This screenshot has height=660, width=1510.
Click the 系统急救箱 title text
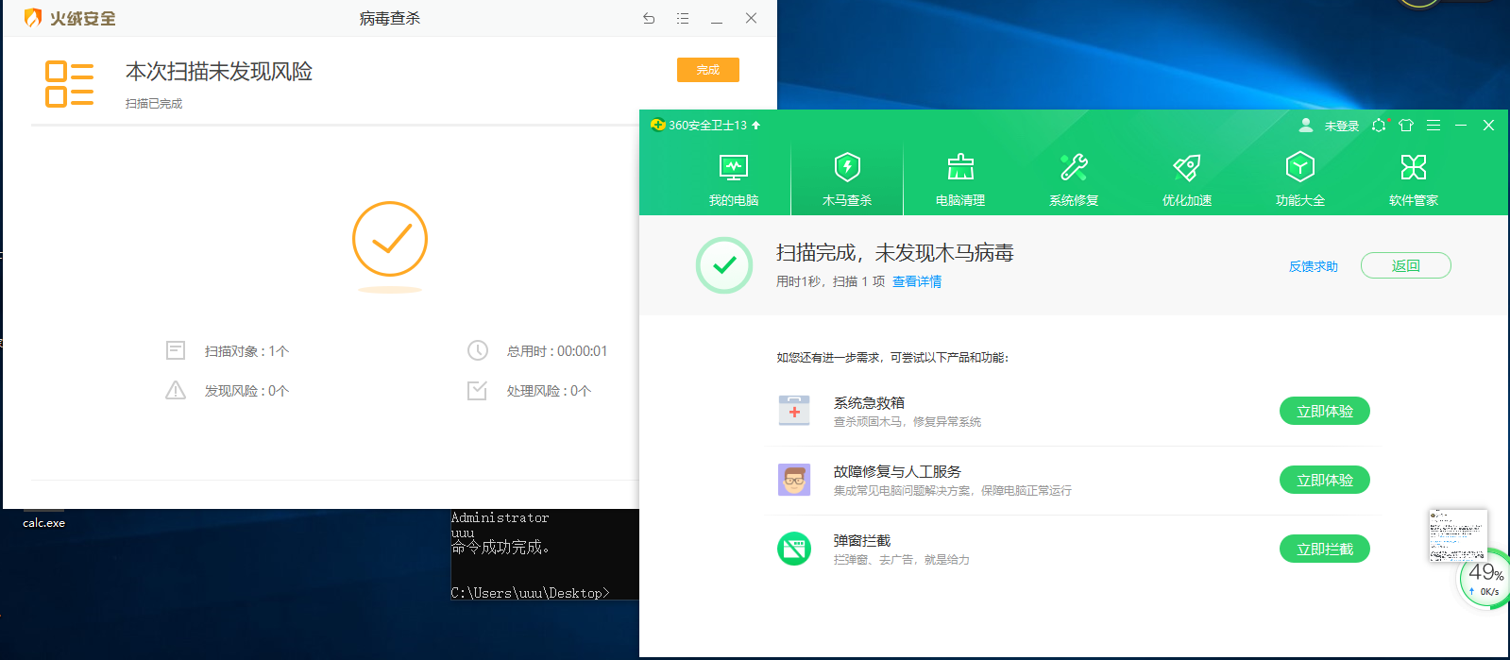click(869, 403)
